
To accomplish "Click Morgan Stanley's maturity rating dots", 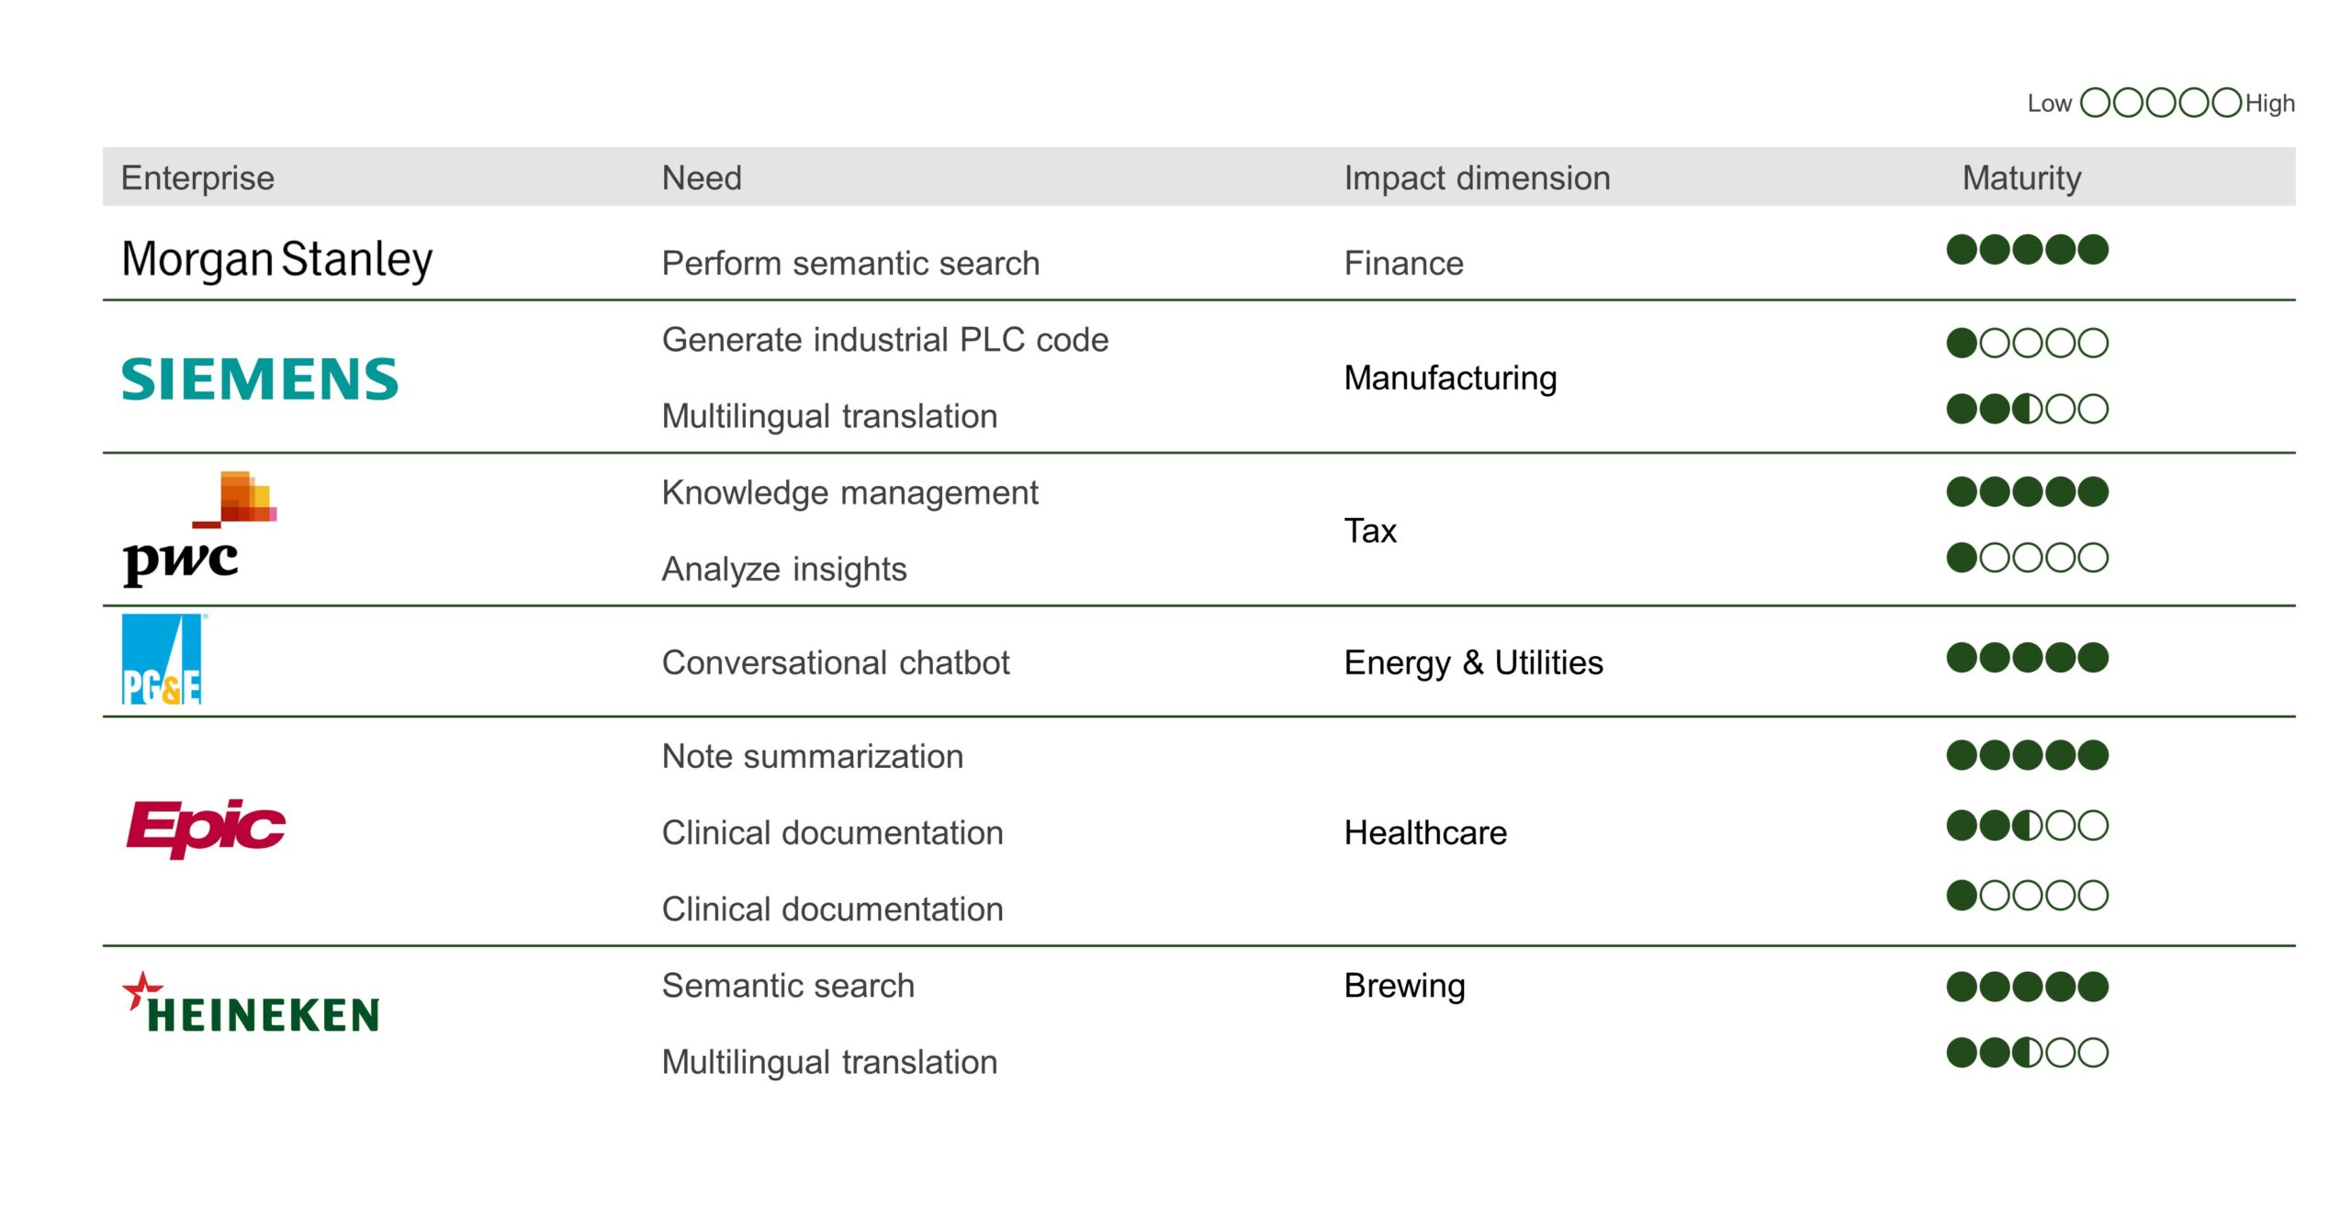I will [x=2027, y=250].
